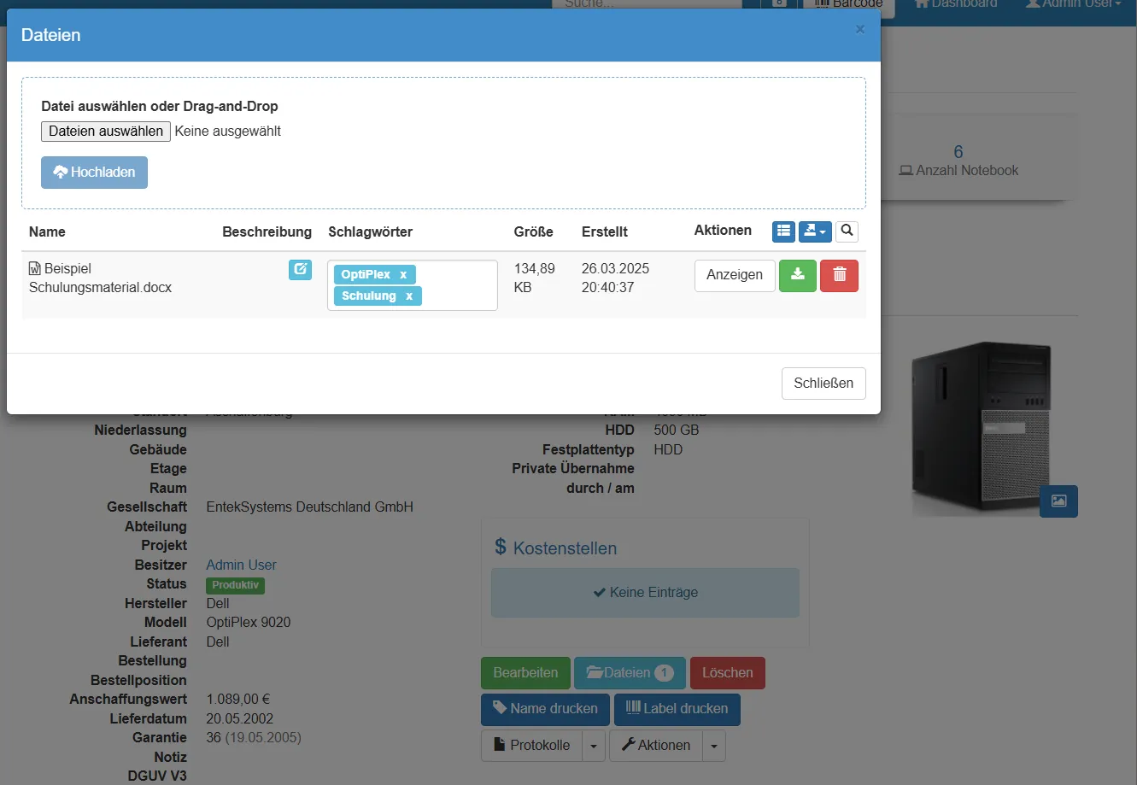1137x785 pixels.
Task: Open the Admin User owner link
Action: tap(241, 565)
